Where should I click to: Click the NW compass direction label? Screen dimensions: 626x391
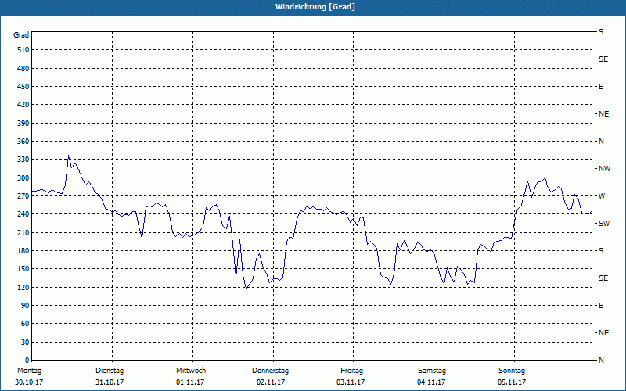(604, 169)
